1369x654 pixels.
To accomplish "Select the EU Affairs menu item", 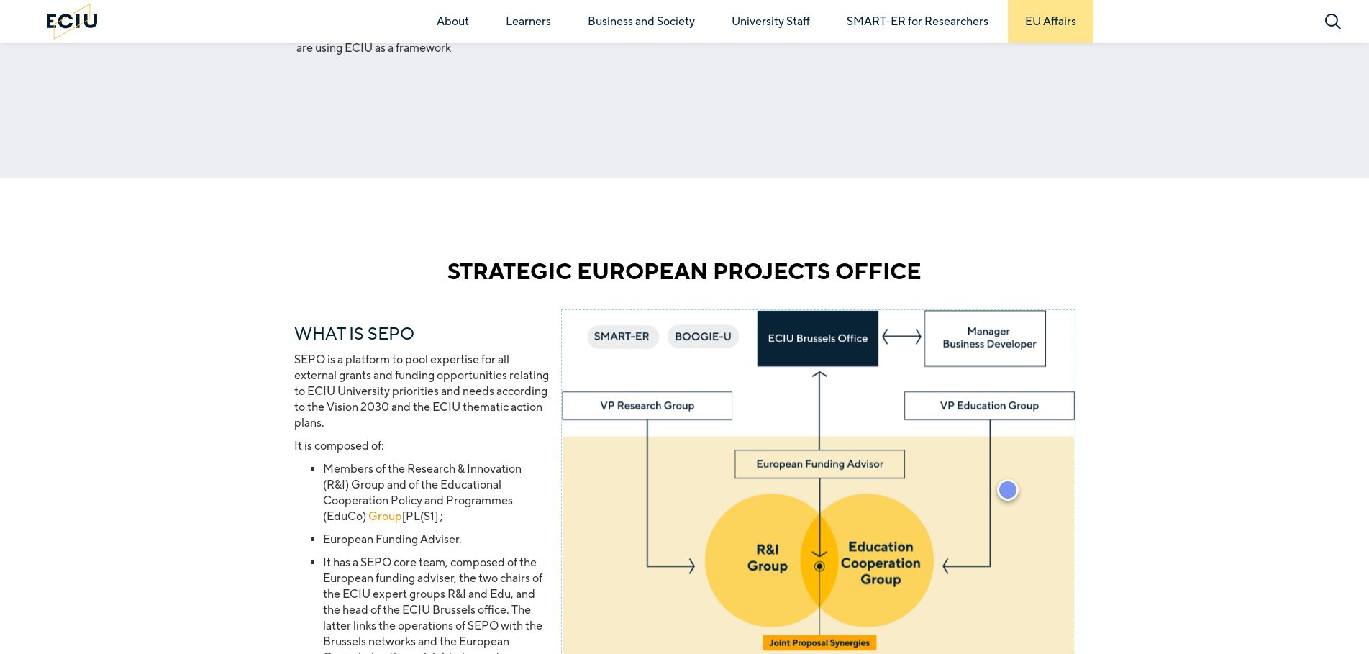I will pyautogui.click(x=1050, y=22).
